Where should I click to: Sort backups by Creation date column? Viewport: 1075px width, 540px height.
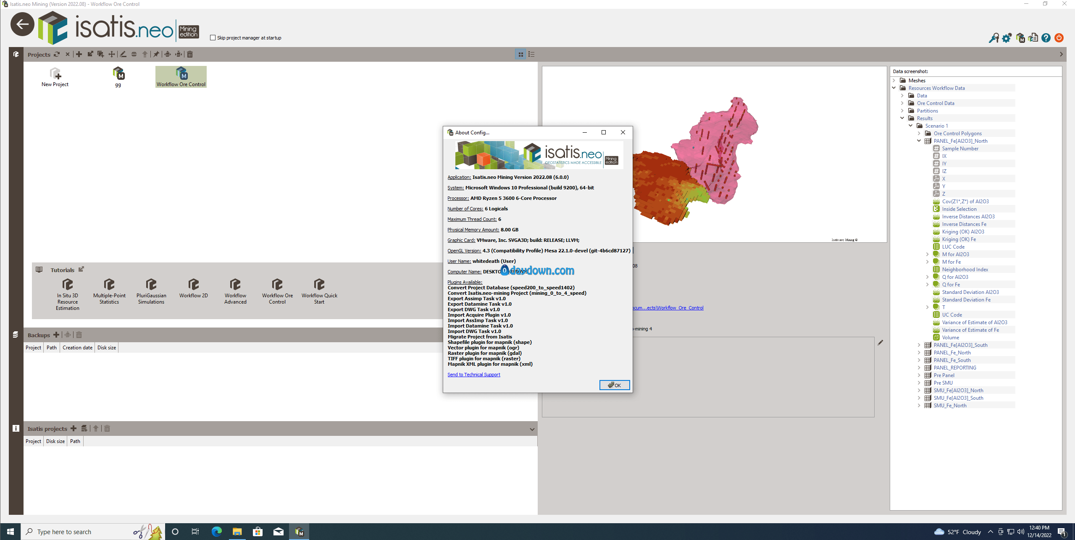77,348
